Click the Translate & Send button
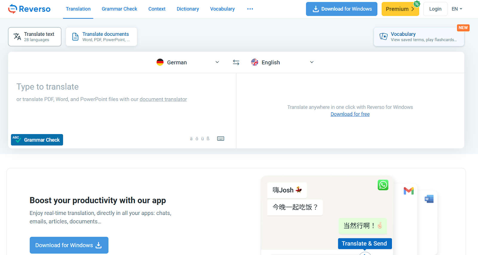 [x=365, y=244]
